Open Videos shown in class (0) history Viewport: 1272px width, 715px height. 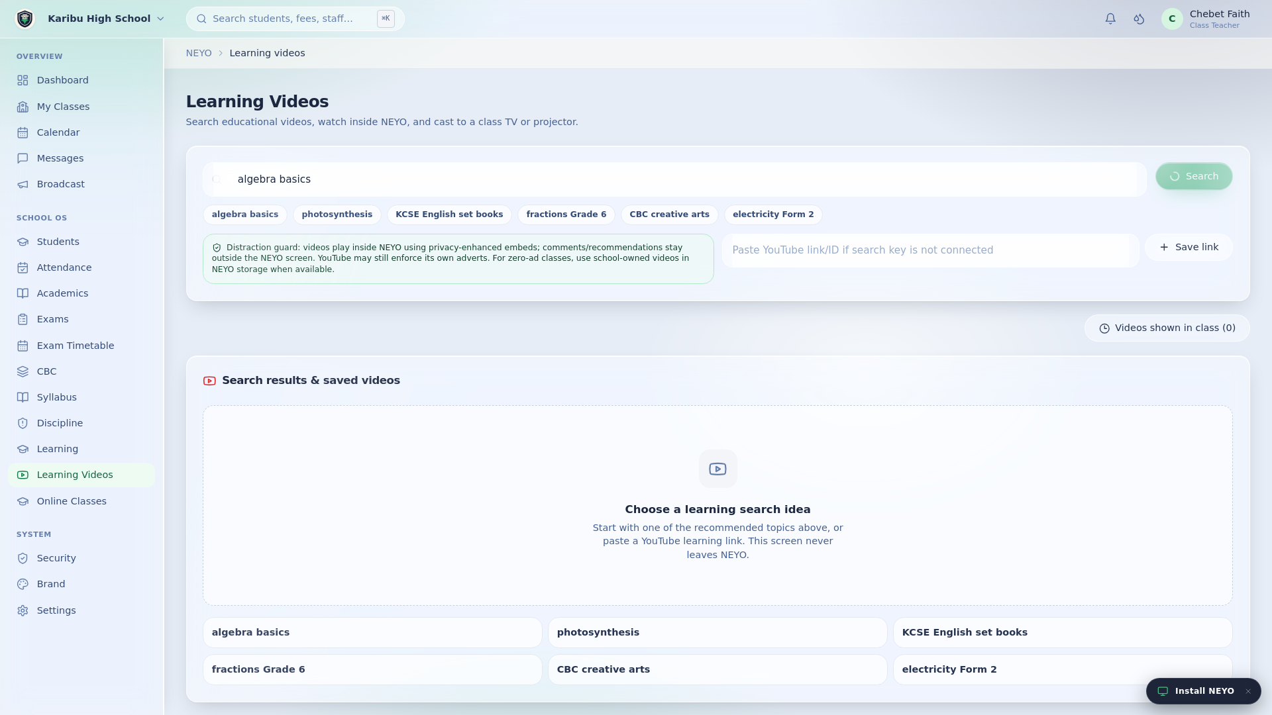1167,328
